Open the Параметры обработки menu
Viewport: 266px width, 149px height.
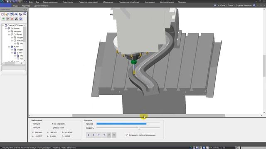pos(129,2)
